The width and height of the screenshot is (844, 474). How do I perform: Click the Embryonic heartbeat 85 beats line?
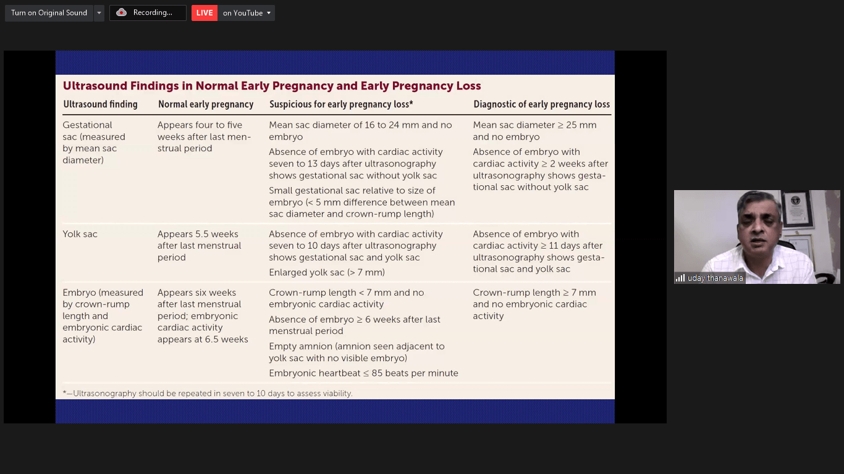[x=363, y=373]
